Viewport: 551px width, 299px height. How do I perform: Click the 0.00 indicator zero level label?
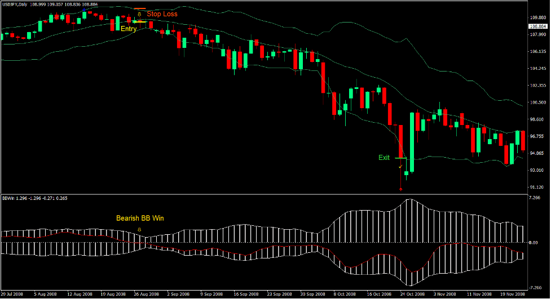(534, 243)
